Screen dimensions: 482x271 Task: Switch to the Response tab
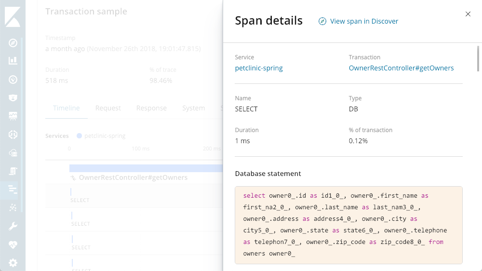pyautogui.click(x=151, y=108)
